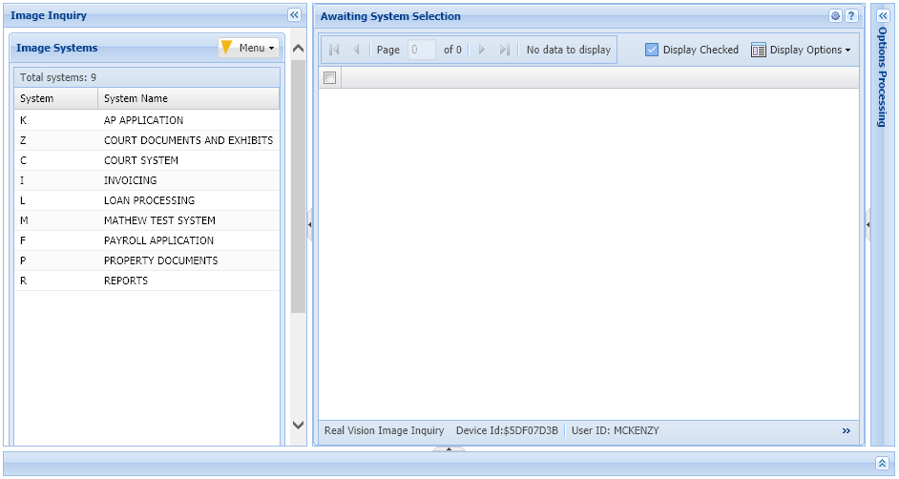
Task: Select the AP APPLICATION system row
Action: pos(147,120)
